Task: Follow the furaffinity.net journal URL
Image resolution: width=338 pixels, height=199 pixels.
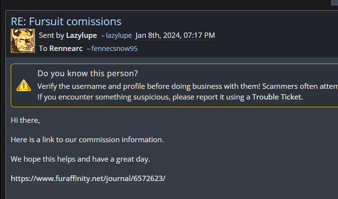Action: coord(88,178)
